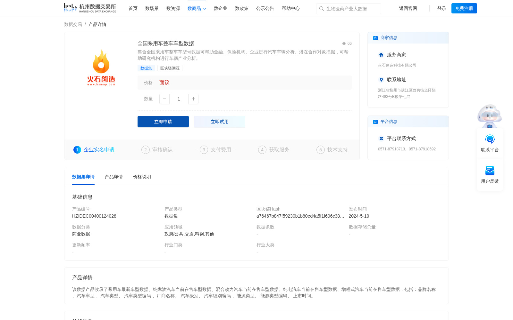Open 用户反馈 feedback widget
The height and width of the screenshot is (320, 513).
pos(490,175)
